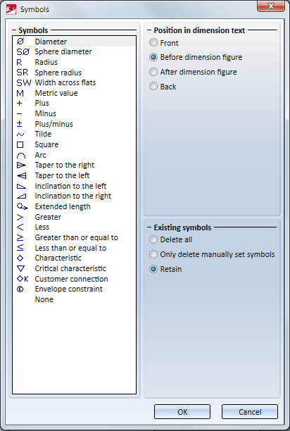Select the Customer connection symbol icon
This screenshot has height=431, width=290.
click(23, 279)
